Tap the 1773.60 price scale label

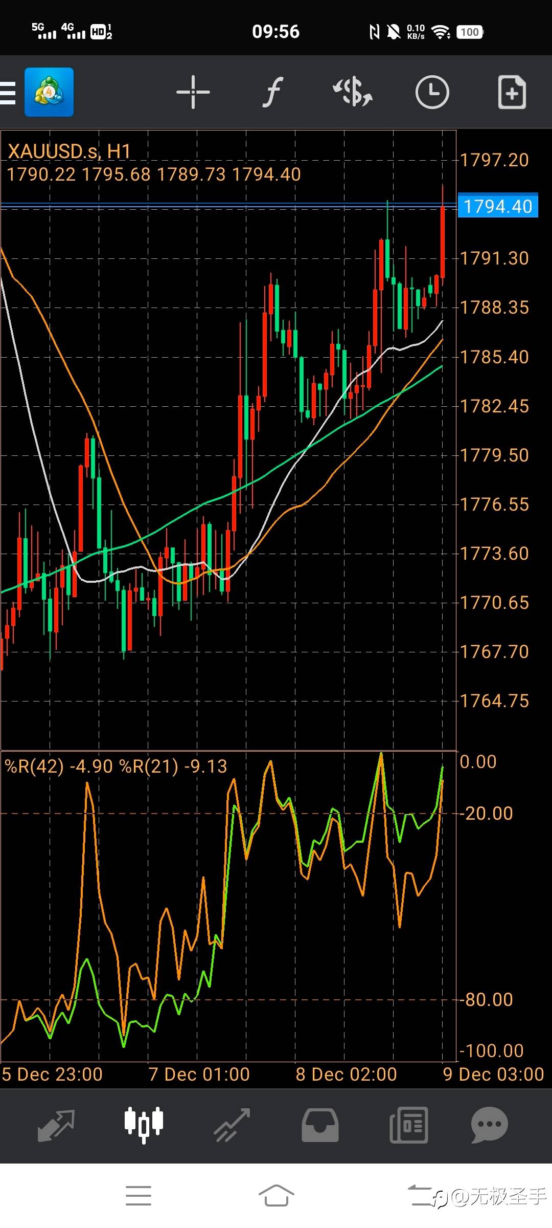click(x=494, y=554)
